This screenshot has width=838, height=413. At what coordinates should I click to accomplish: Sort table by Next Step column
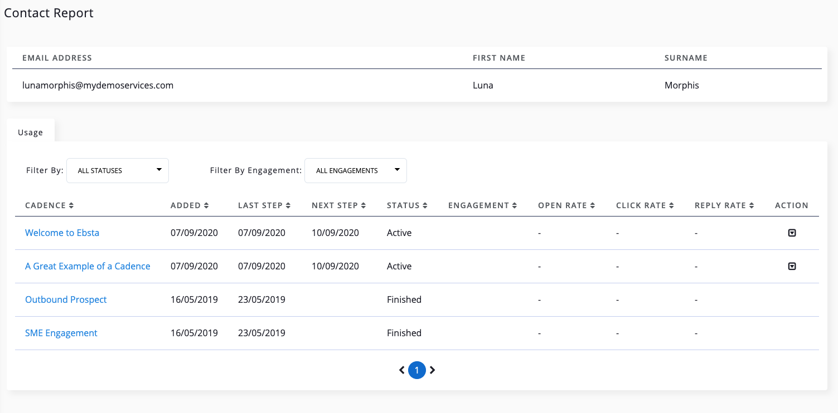pos(338,205)
